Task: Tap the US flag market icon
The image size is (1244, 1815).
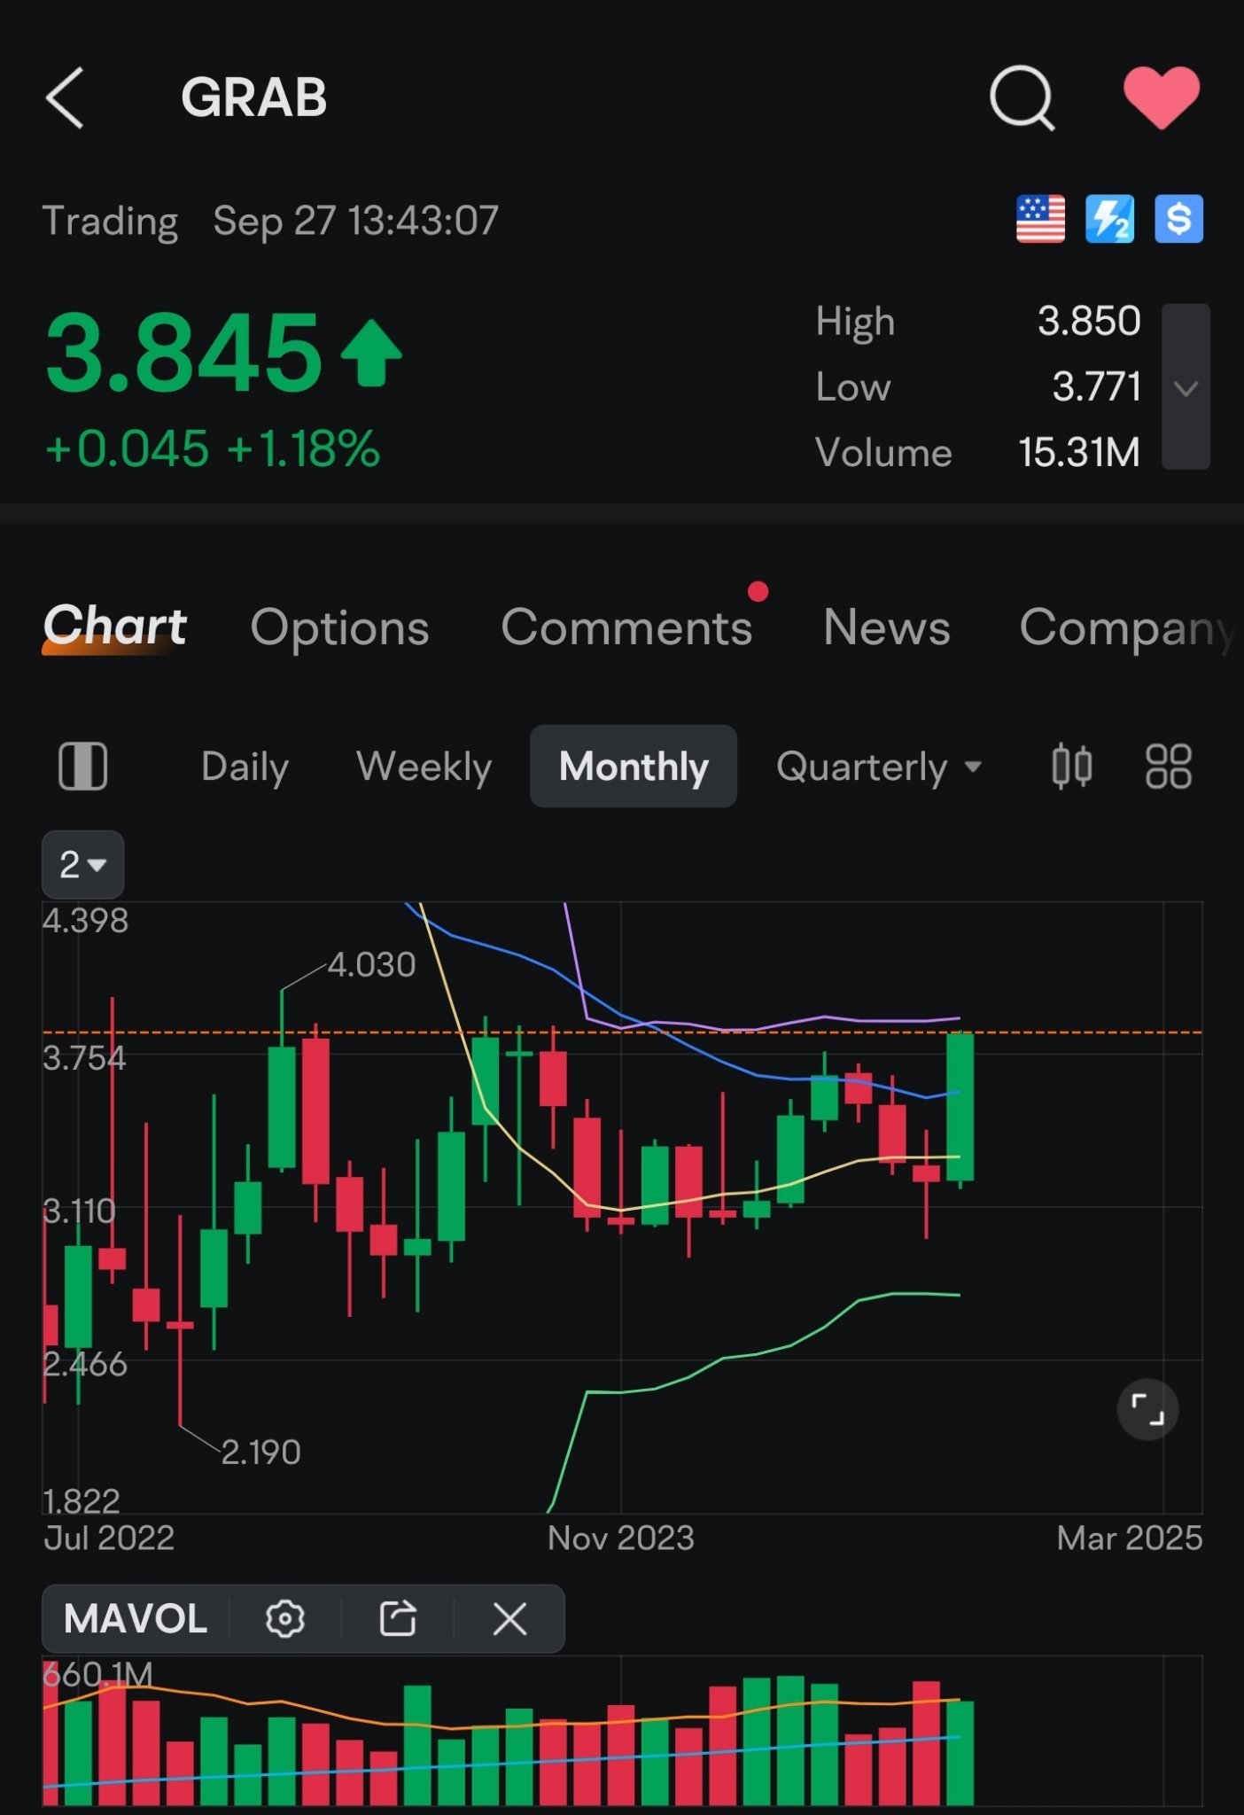Action: (x=1040, y=219)
